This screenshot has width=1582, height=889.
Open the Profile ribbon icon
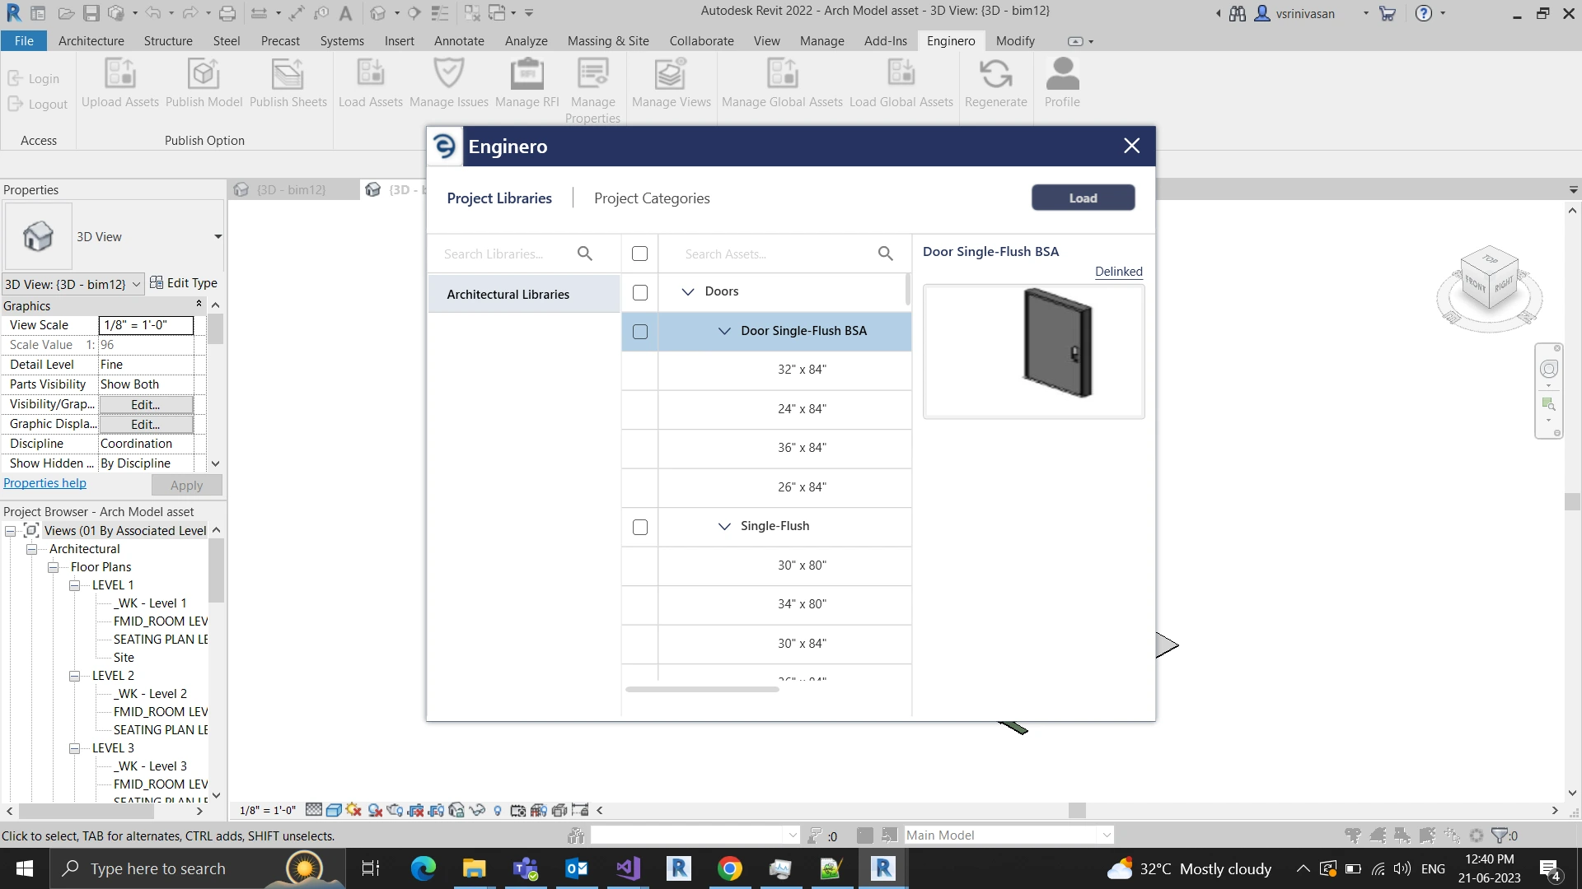tap(1062, 74)
